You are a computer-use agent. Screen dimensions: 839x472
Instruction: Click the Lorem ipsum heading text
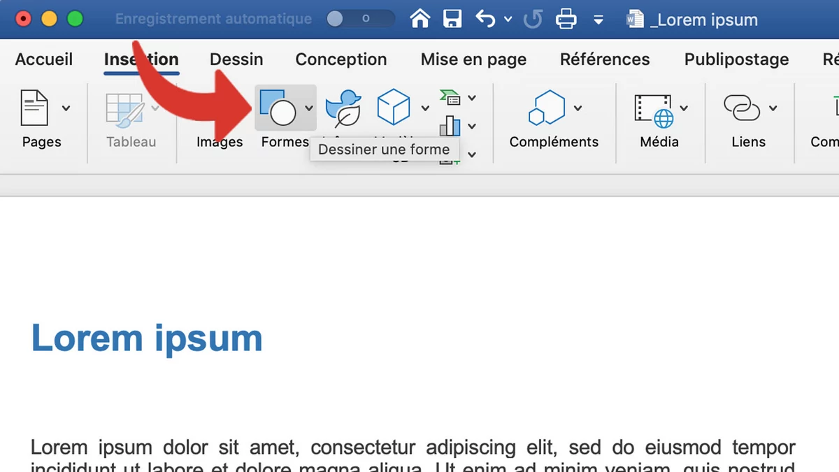click(147, 338)
